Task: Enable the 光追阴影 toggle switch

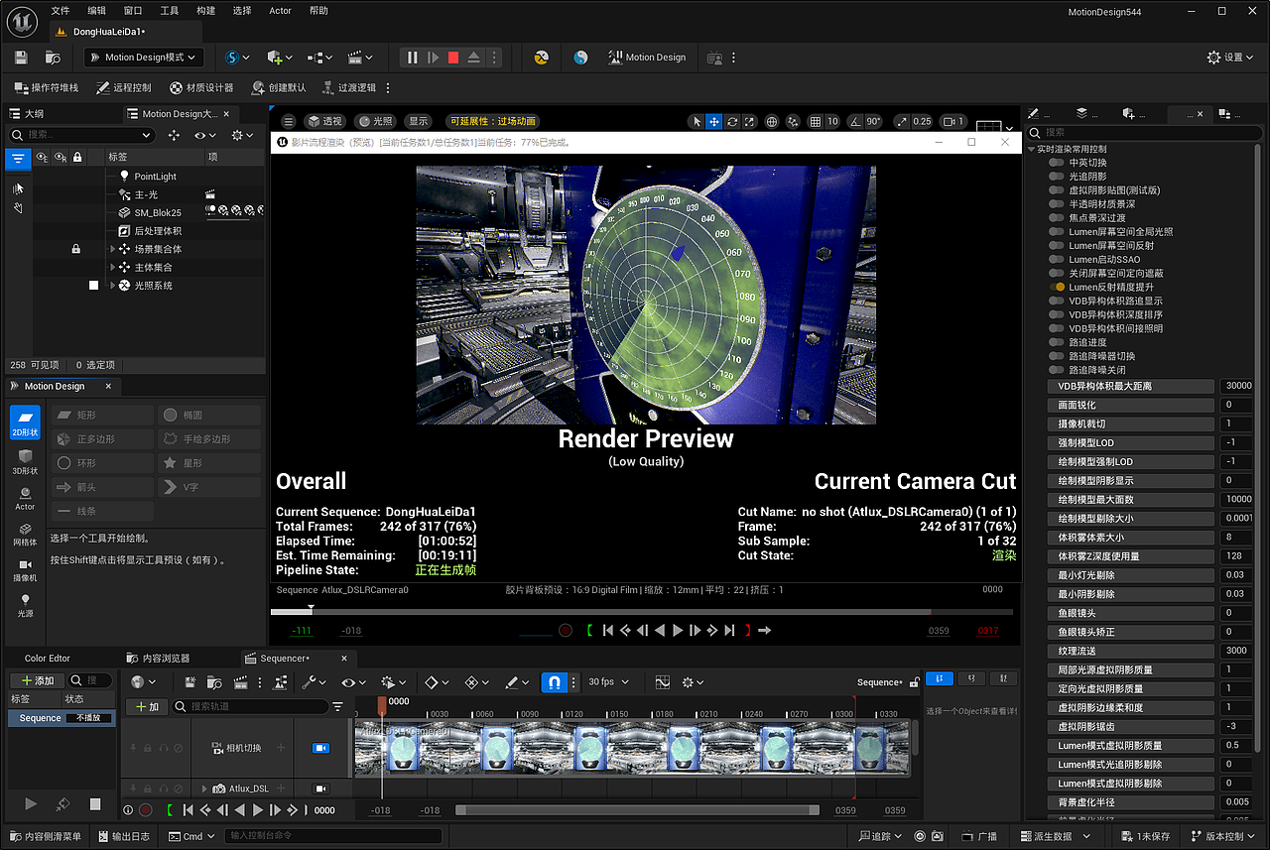Action: (1057, 177)
